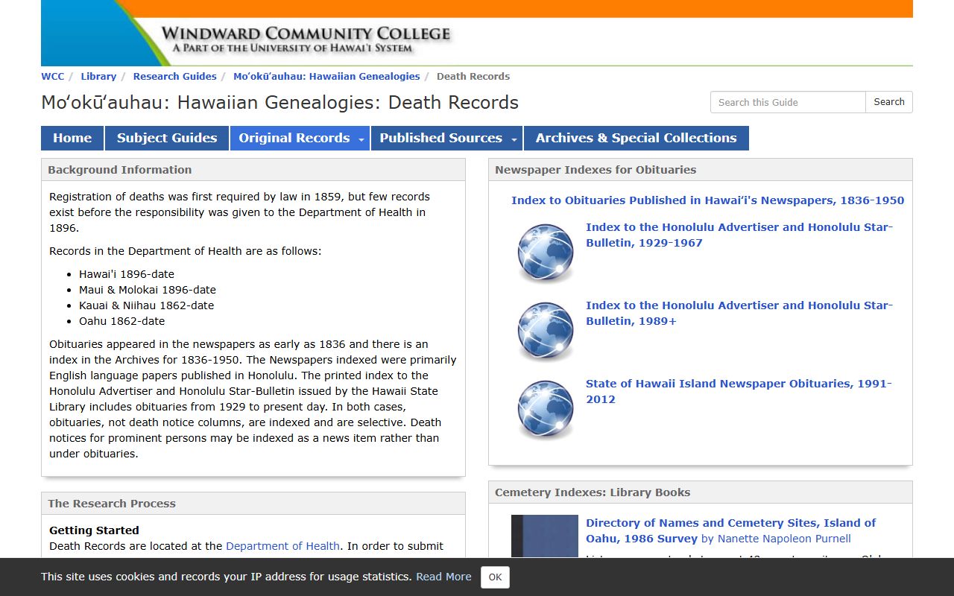954x596 pixels.
Task: Open Directory of Names and Cemetery Sites link
Action: [730, 530]
